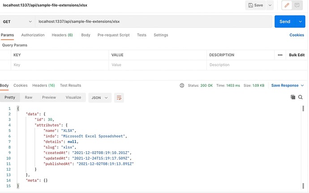Click the Save button with disk icon
This screenshot has width=309, height=193.
tap(256, 5)
